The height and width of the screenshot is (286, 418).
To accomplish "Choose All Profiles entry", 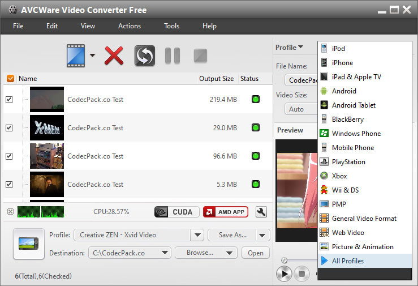I will coord(365,261).
